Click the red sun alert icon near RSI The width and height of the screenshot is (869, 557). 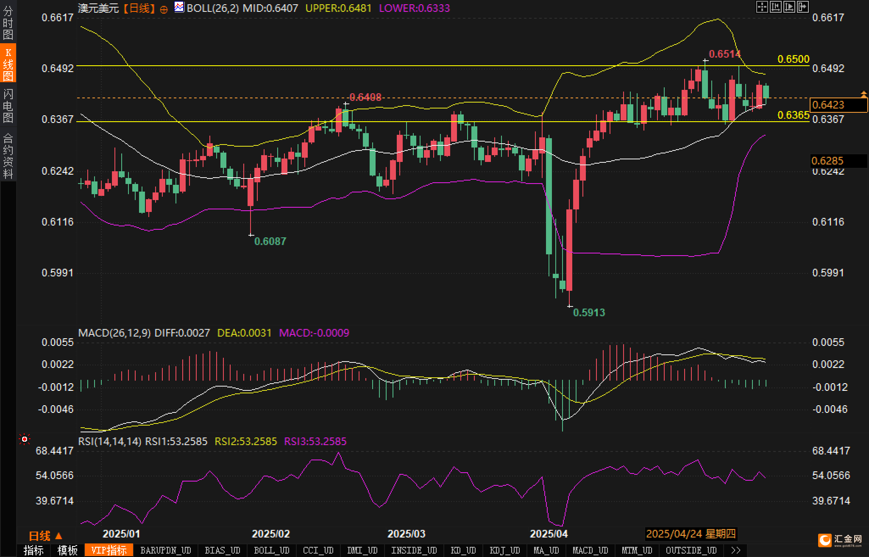[25, 440]
